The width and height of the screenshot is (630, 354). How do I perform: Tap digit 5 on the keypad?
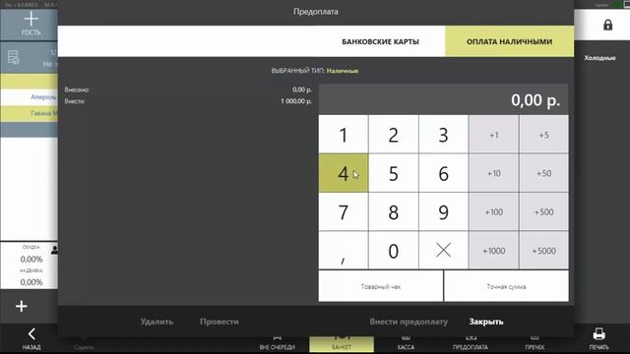(394, 173)
